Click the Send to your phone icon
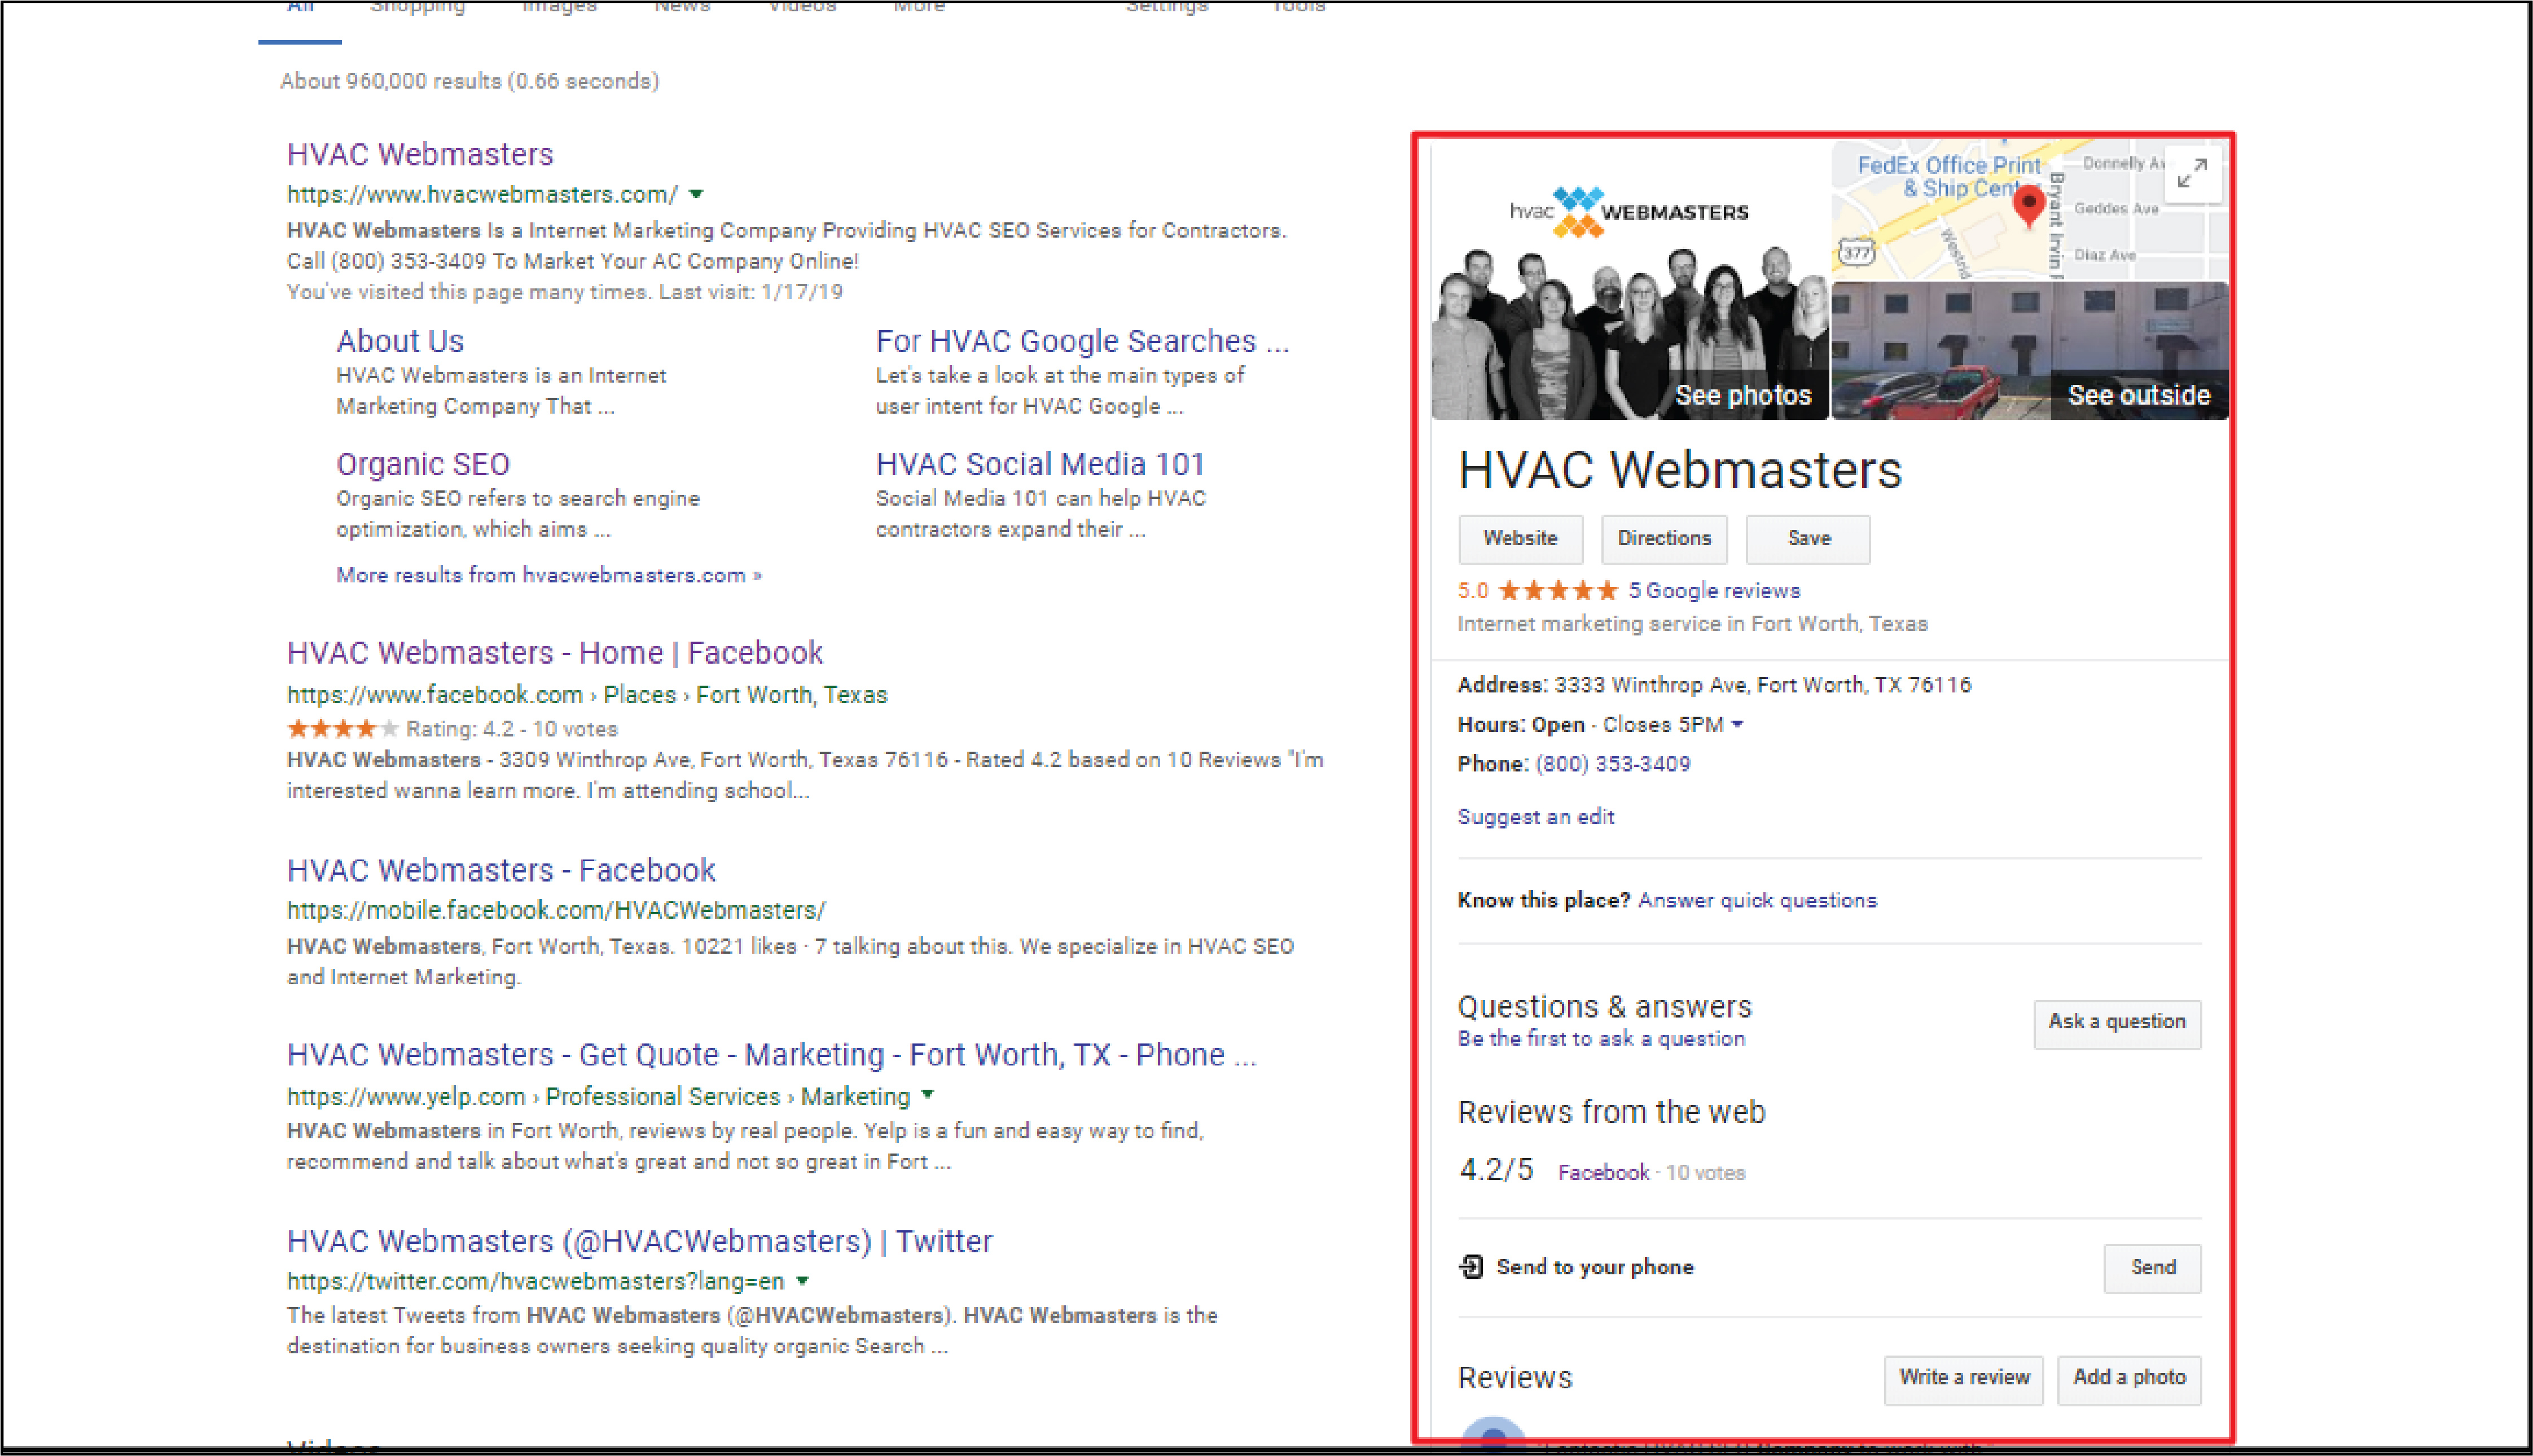The width and height of the screenshot is (2533, 1456). (x=1470, y=1266)
